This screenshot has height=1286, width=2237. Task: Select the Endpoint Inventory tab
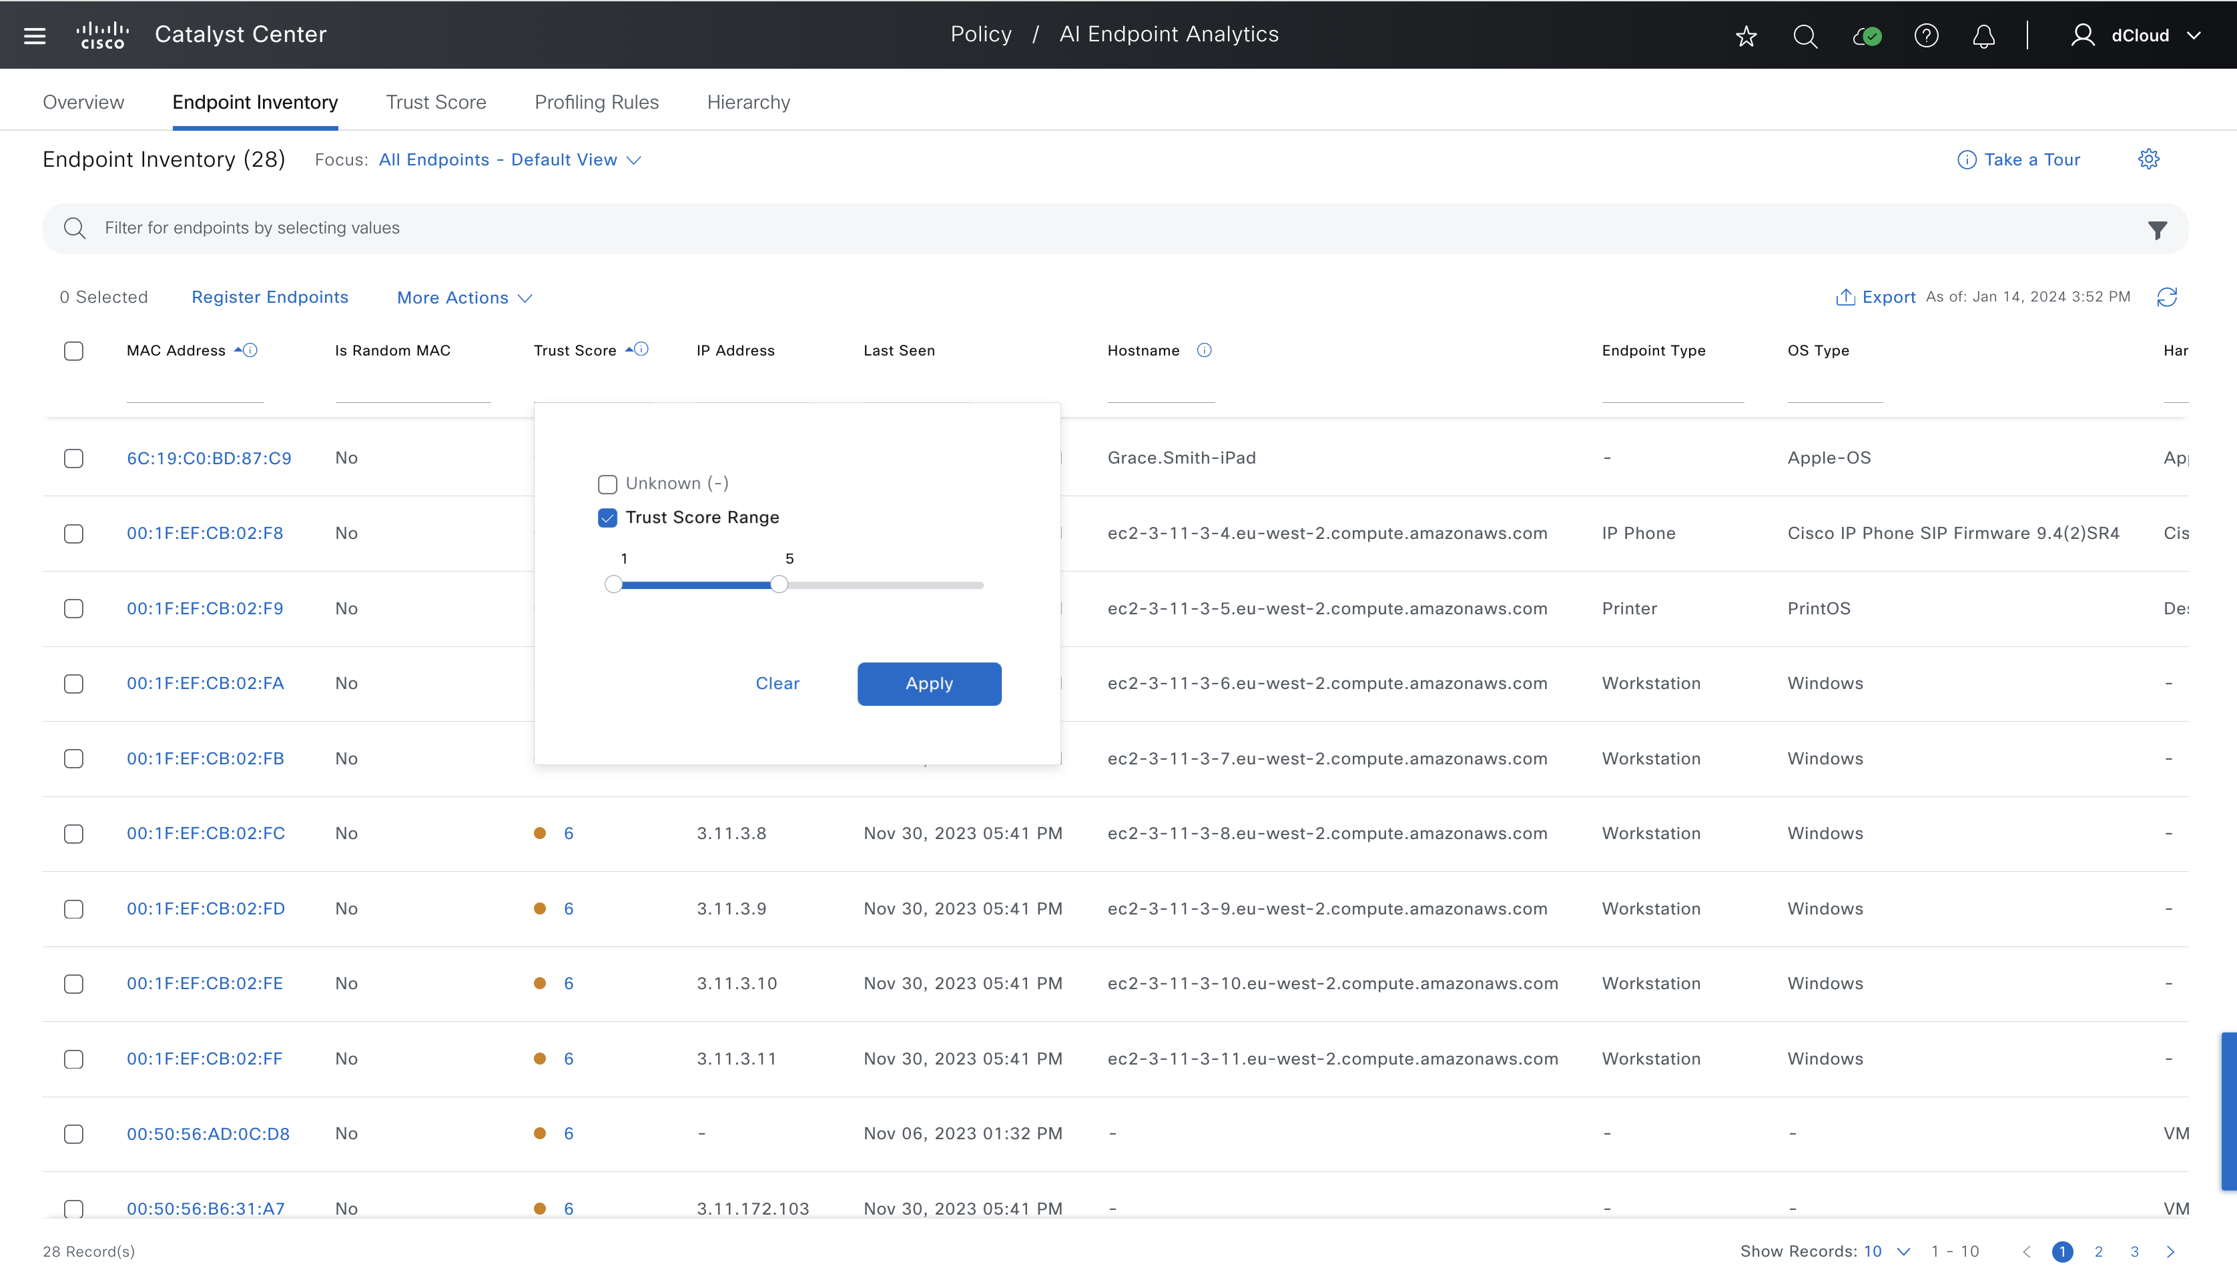tap(254, 103)
